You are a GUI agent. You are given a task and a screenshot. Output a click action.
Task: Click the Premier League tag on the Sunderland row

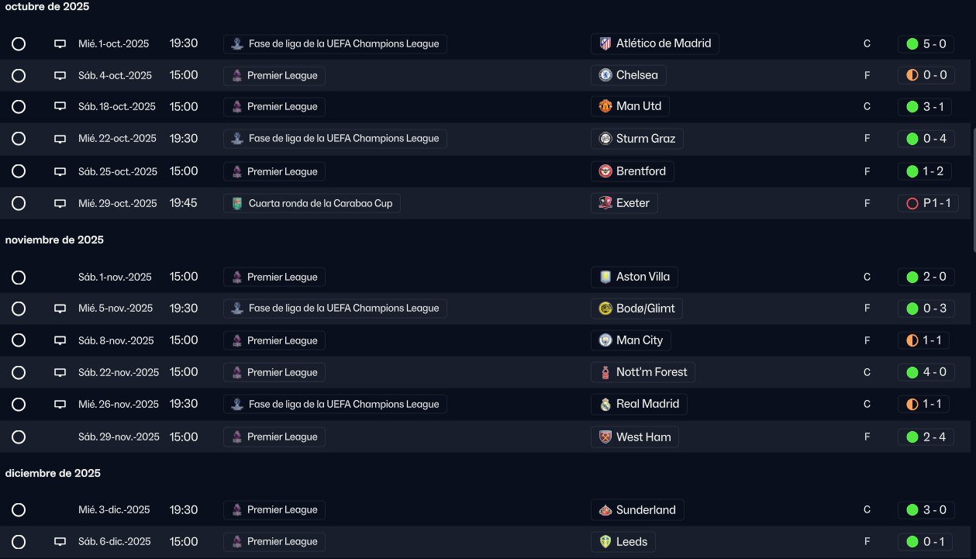pyautogui.click(x=274, y=510)
